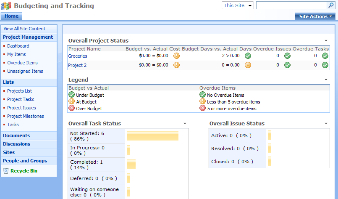This screenshot has height=199, width=338.
Task: Switch to the Home tab
Action: tap(11, 16)
